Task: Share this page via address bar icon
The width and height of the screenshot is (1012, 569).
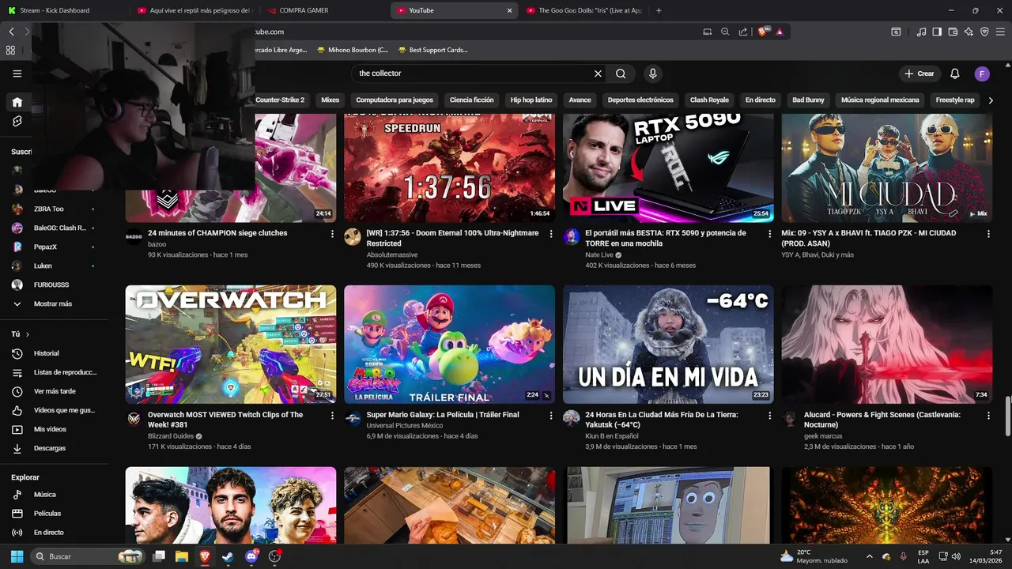Action: click(x=743, y=32)
